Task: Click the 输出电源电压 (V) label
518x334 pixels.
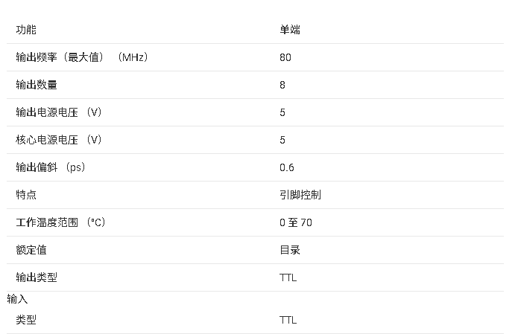Action: pyautogui.click(x=59, y=112)
